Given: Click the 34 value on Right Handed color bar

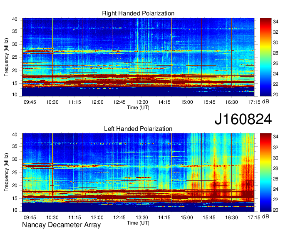Looking at the screenshot, I should pos(276,22).
